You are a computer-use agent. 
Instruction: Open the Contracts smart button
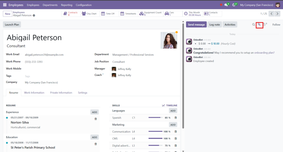[71, 14]
